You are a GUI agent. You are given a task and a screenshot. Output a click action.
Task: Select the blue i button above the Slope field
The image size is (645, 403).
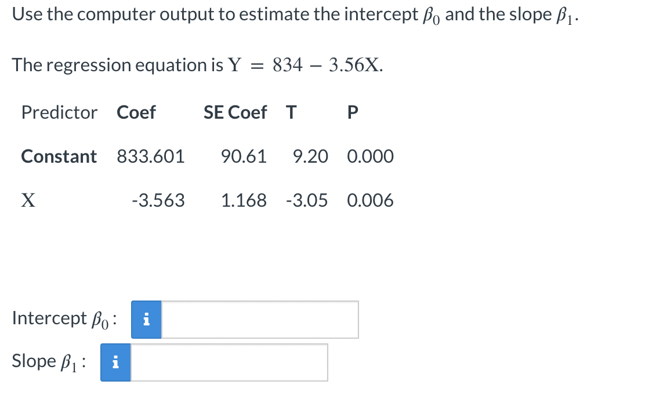click(115, 362)
